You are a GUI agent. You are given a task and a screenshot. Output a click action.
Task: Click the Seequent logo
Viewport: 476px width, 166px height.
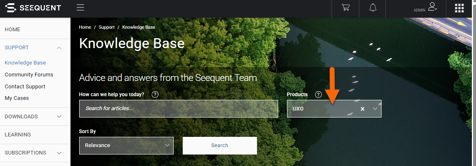pyautogui.click(x=33, y=8)
